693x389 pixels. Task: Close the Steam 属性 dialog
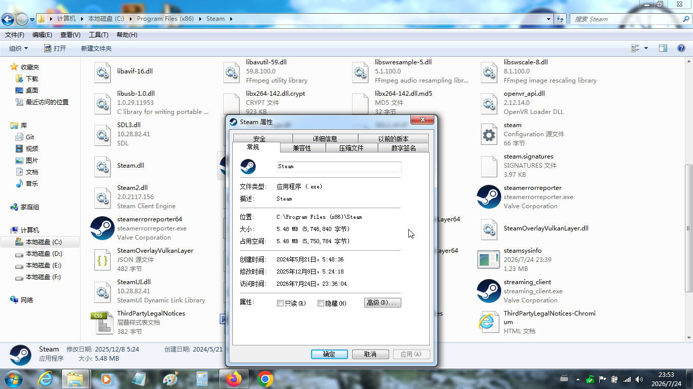[x=422, y=120]
